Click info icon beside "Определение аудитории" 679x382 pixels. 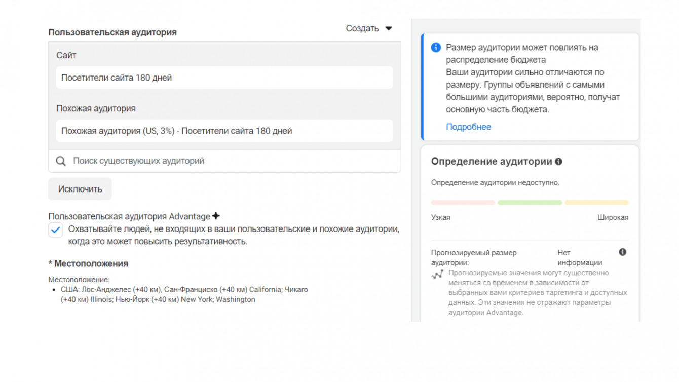pos(558,162)
